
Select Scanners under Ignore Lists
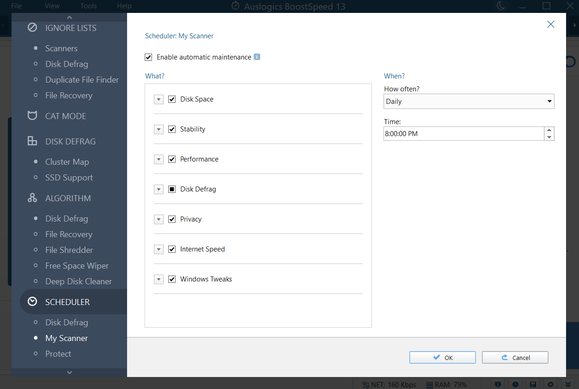click(x=61, y=48)
